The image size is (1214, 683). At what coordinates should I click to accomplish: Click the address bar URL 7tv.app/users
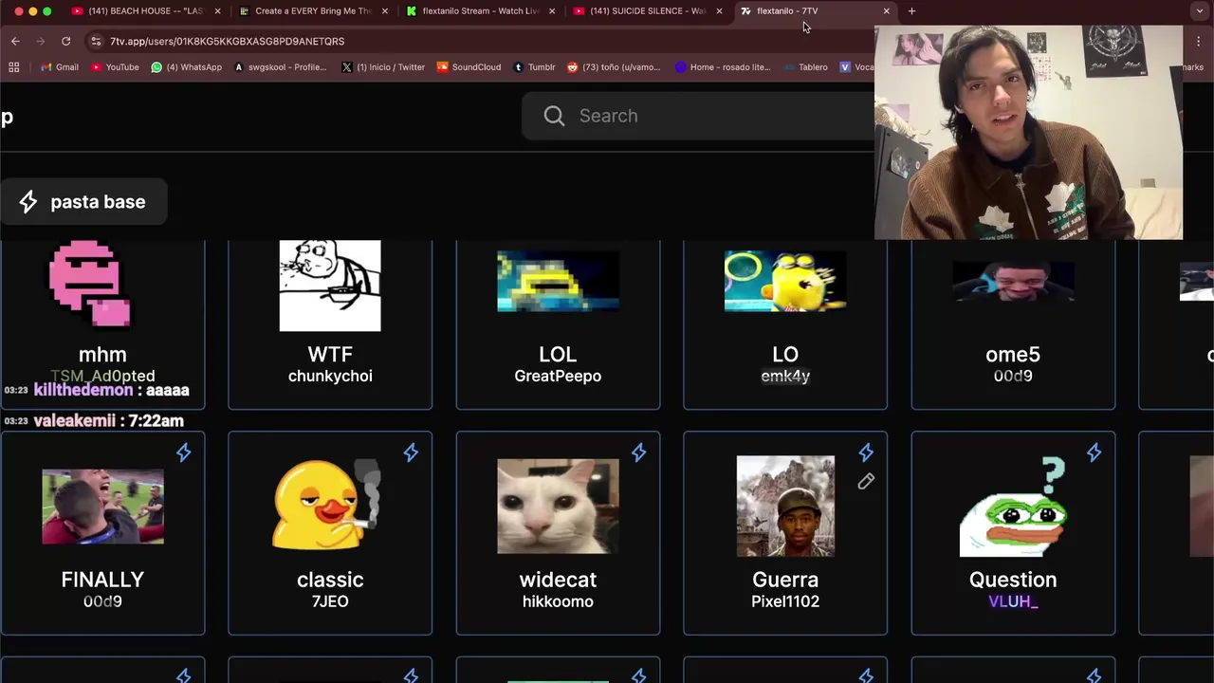point(227,41)
